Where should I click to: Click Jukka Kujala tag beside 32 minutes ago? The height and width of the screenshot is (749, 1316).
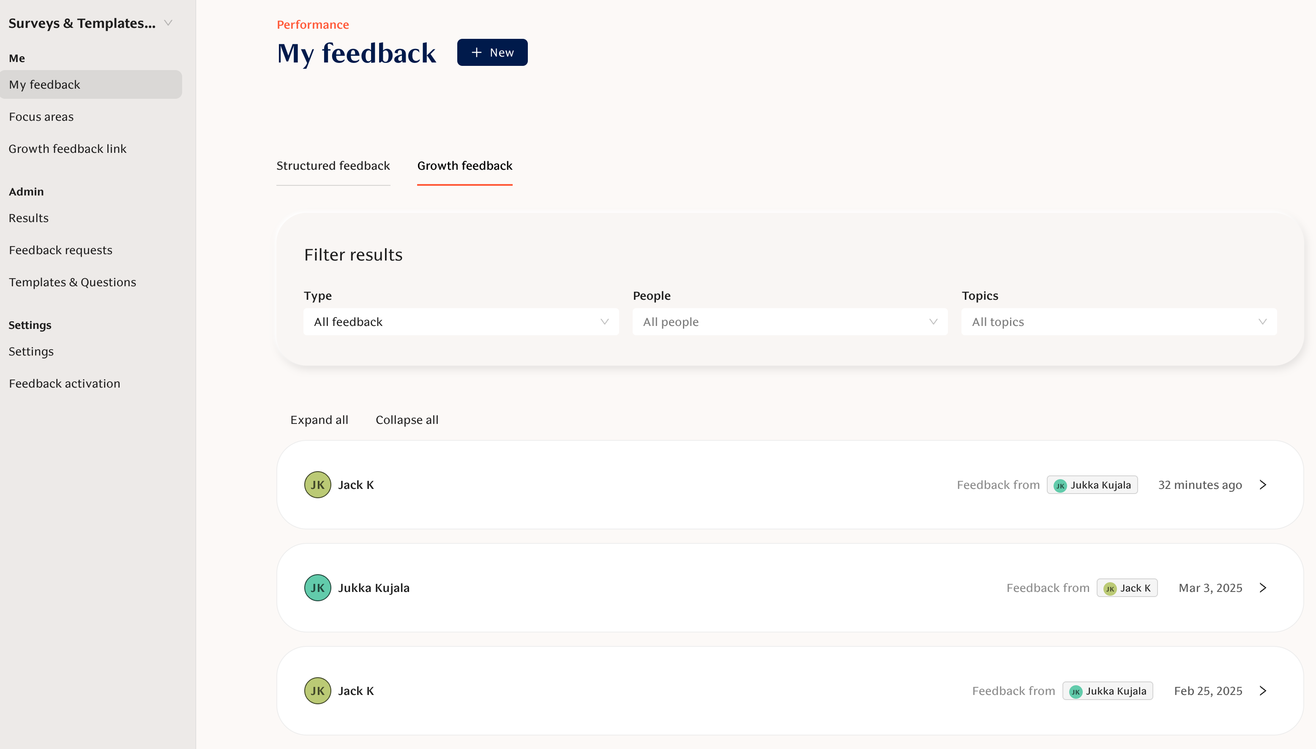1092,485
